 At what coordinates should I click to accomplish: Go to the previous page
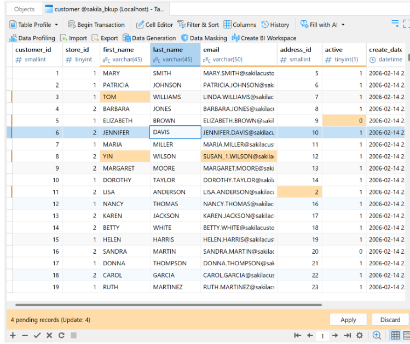click(310, 335)
